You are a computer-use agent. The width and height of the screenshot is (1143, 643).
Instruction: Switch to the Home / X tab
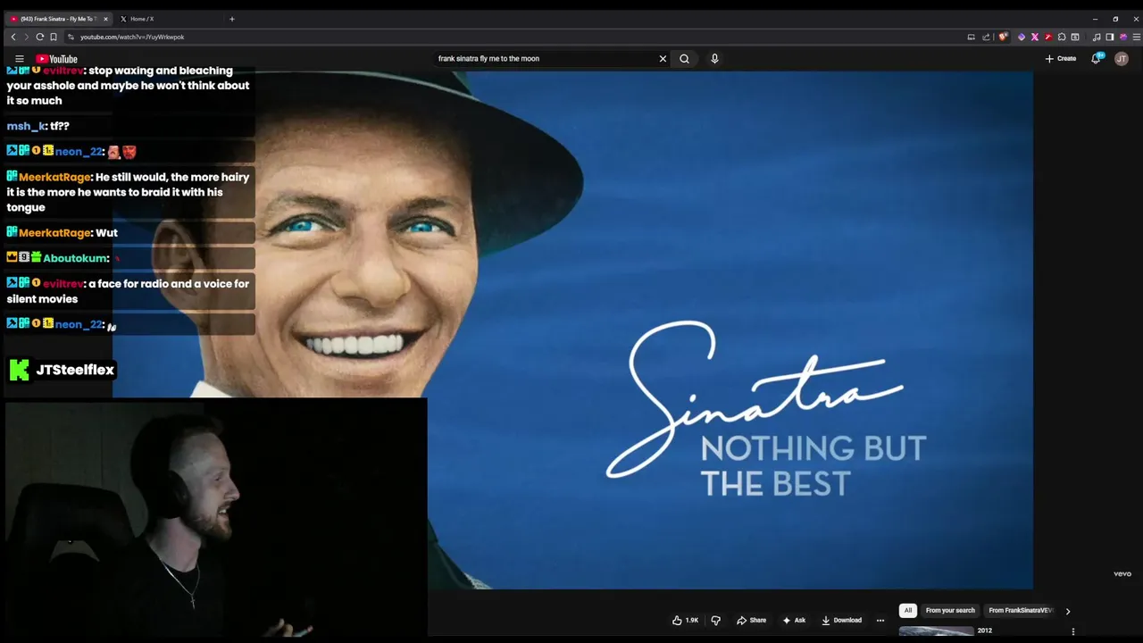point(142,19)
